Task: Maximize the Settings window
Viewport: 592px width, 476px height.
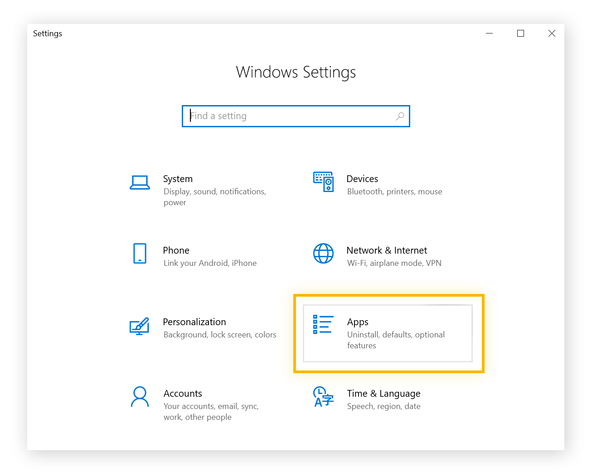Action: tap(520, 34)
